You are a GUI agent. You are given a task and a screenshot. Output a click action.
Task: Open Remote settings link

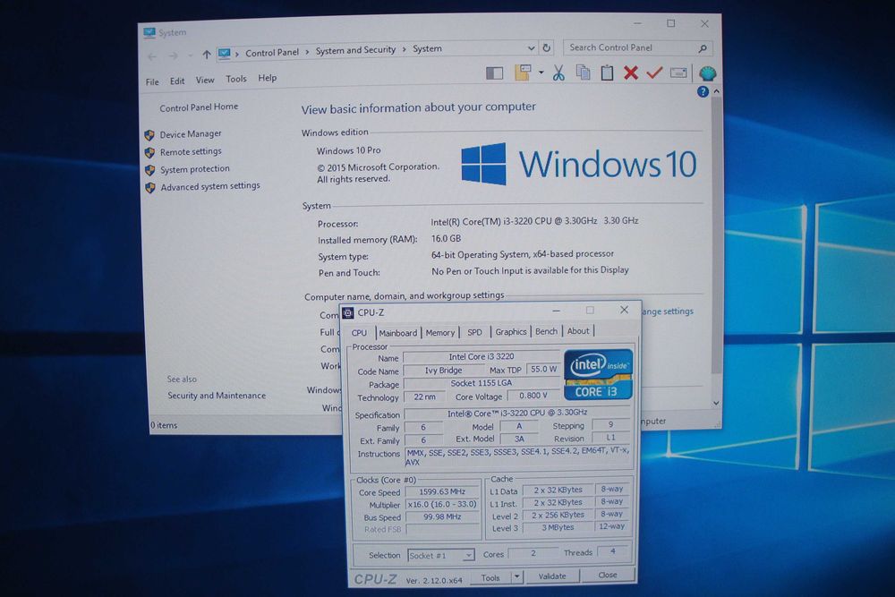[x=191, y=151]
